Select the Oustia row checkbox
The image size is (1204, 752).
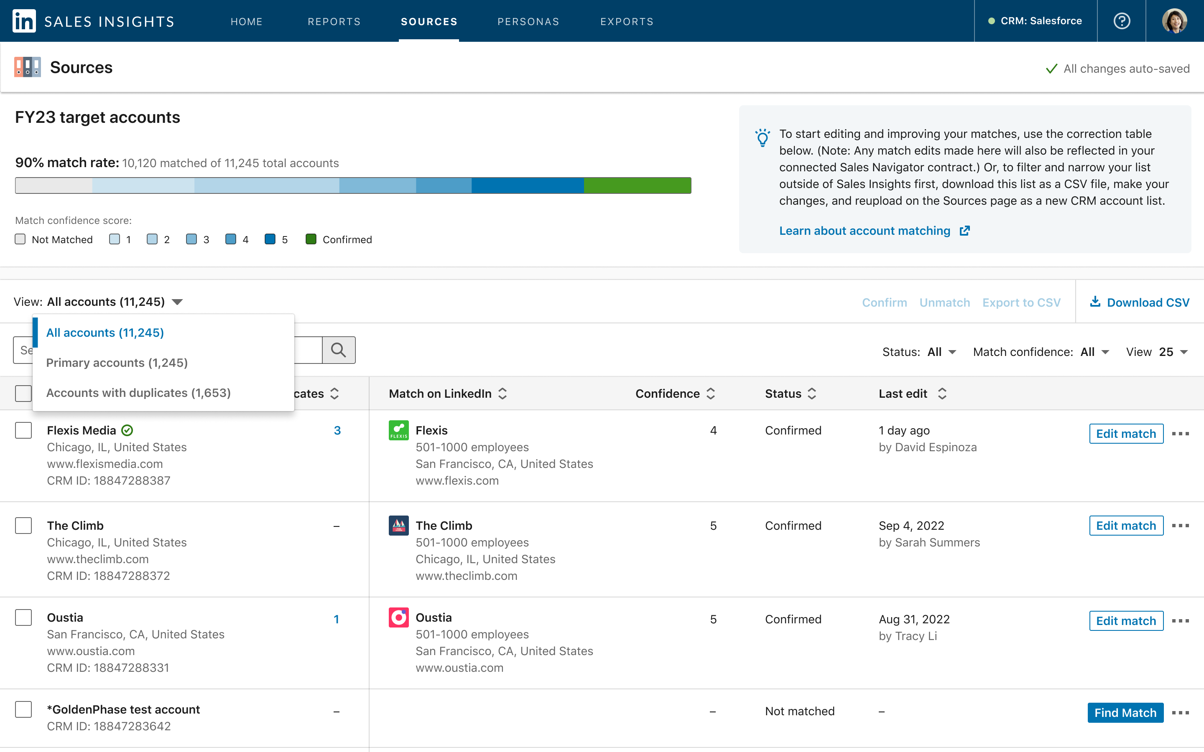click(23, 617)
